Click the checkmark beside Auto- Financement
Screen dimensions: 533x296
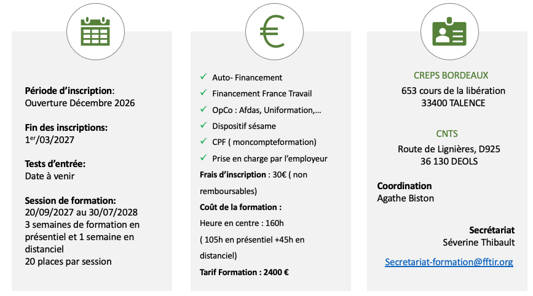[x=203, y=77]
